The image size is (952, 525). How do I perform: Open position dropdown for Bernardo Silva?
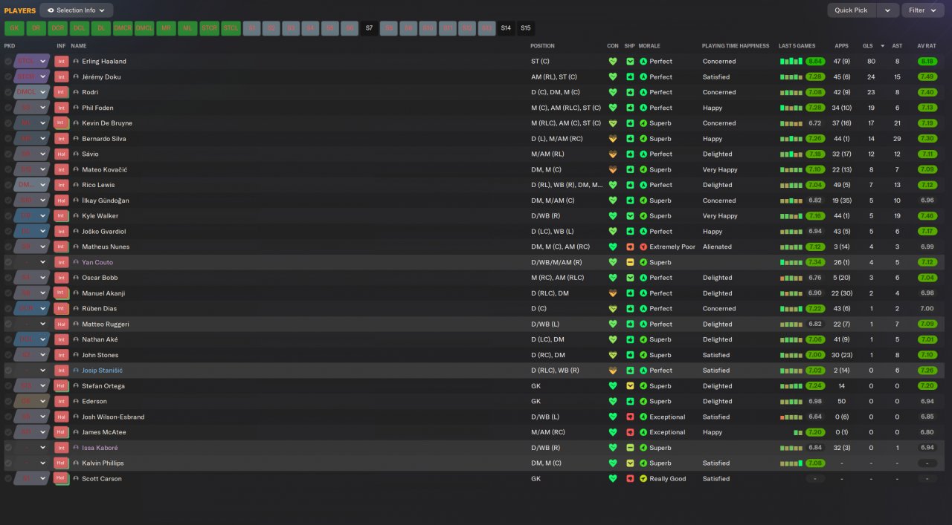click(x=43, y=139)
